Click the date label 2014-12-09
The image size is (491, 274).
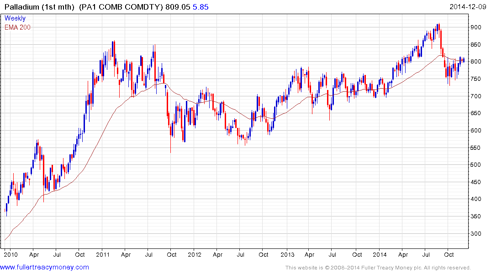point(468,7)
